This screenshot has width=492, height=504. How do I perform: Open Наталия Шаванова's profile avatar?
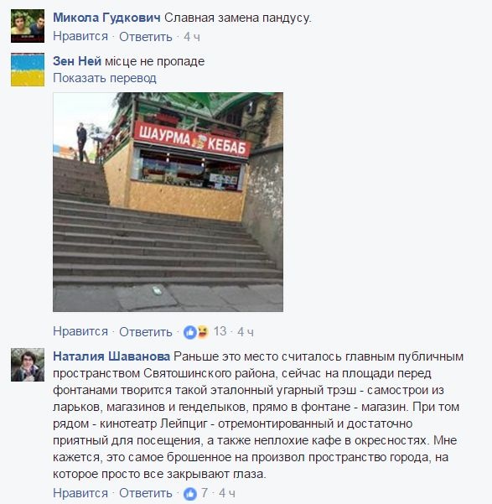[28, 365]
